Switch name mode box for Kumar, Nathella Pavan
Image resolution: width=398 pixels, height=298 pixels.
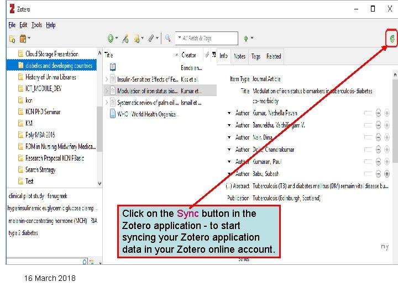[x=368, y=113]
